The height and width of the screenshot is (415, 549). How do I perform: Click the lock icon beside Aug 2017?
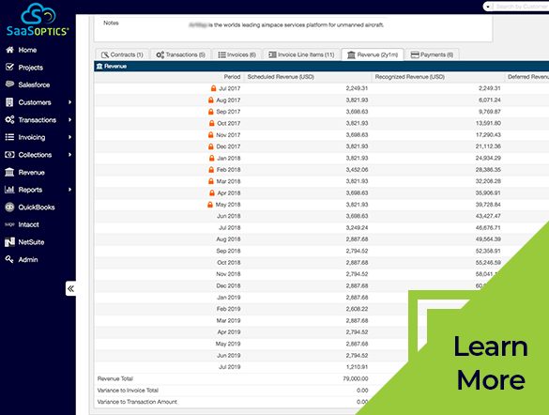point(211,100)
